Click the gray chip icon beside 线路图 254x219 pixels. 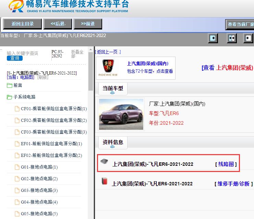tap(104, 161)
